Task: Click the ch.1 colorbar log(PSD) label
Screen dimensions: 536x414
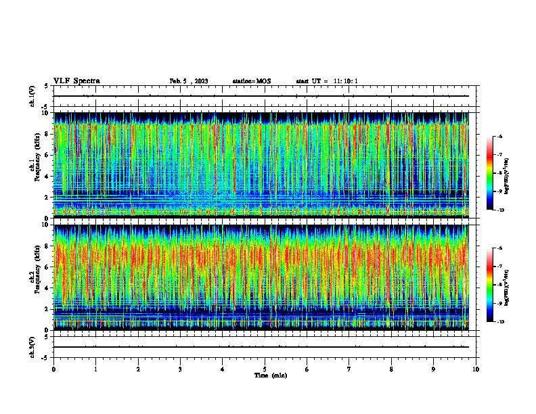Action: (507, 177)
